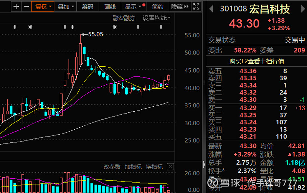307x193 pixels.
Task: Go to previous stock with left arrow
Action: [x=211, y=9]
